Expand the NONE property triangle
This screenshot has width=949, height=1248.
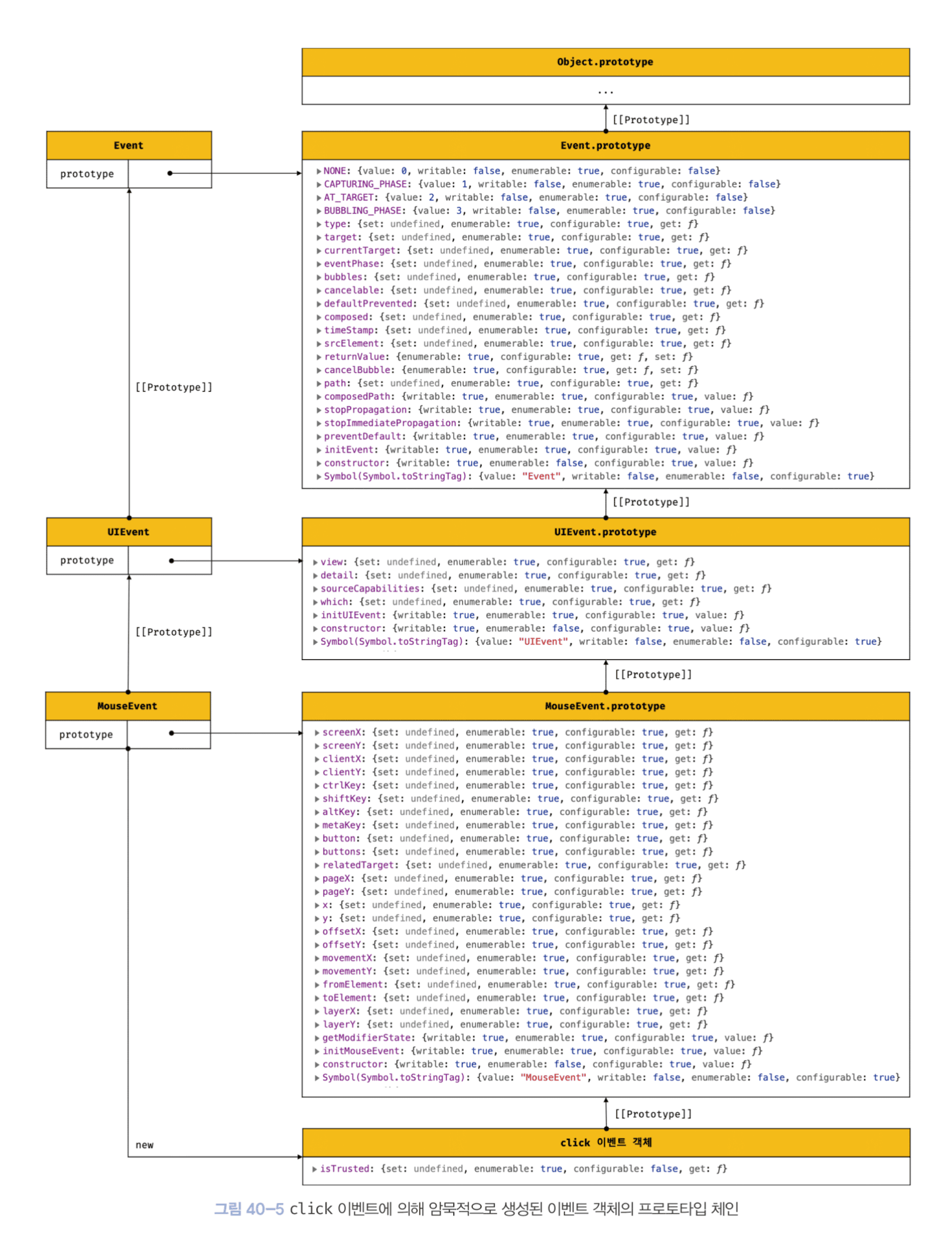(x=318, y=171)
